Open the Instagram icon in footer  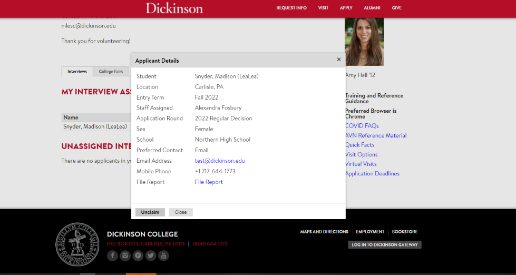tap(125, 256)
